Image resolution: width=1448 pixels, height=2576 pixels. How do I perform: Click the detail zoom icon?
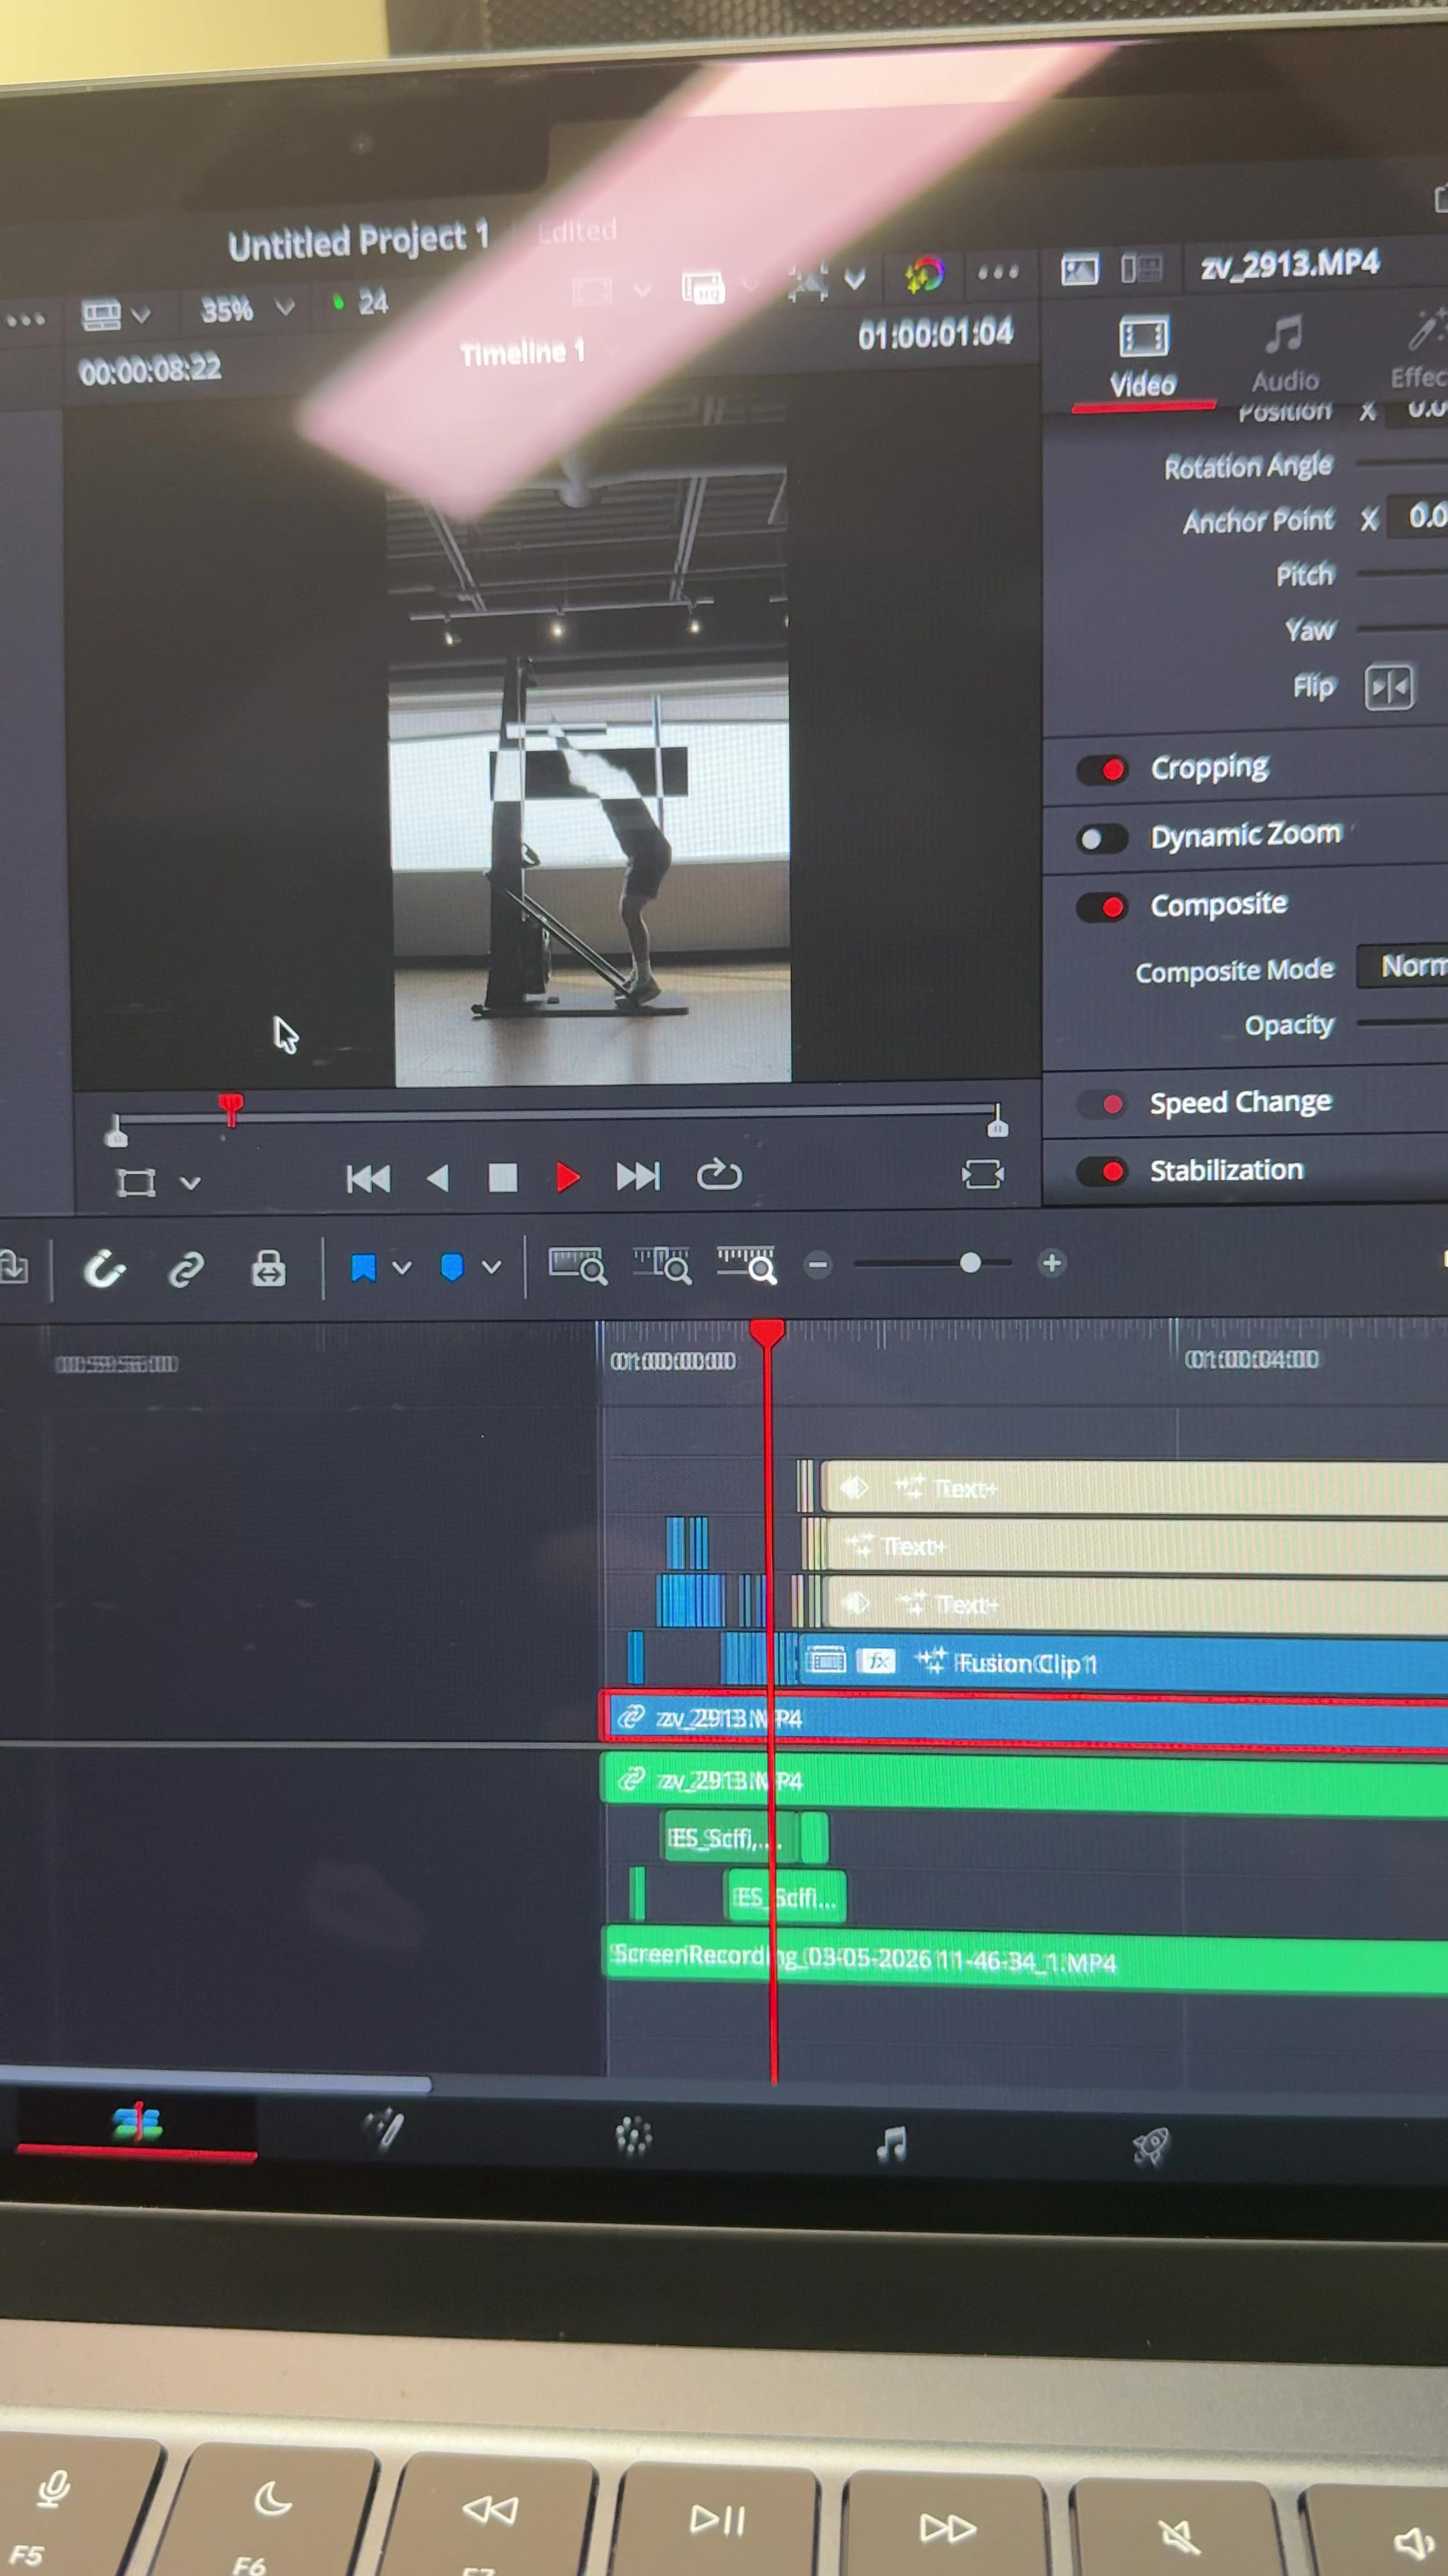(x=662, y=1265)
